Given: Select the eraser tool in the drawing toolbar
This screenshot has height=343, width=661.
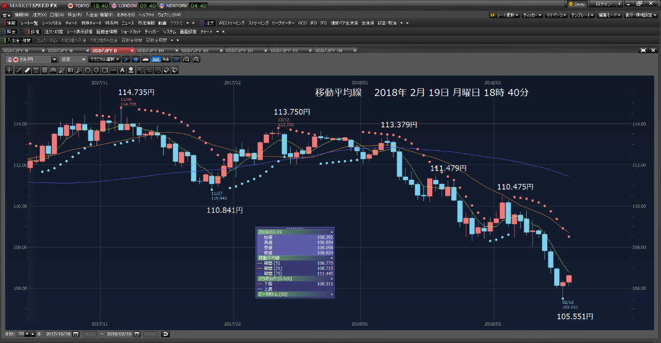Looking at the screenshot, I should point(166,70).
